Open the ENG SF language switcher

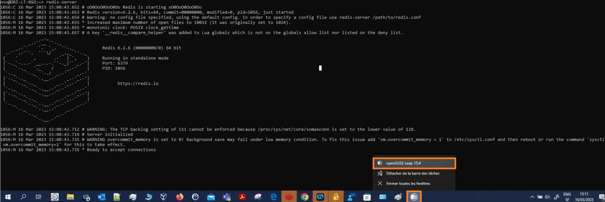[x=567, y=197]
